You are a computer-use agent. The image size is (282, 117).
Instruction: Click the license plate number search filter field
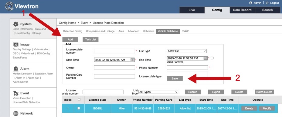pyautogui.click(x=103, y=92)
